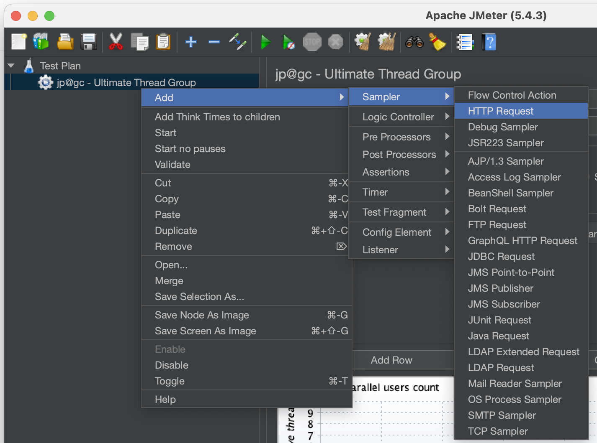
Task: Click the Save floppy disk icon
Action: click(x=89, y=42)
